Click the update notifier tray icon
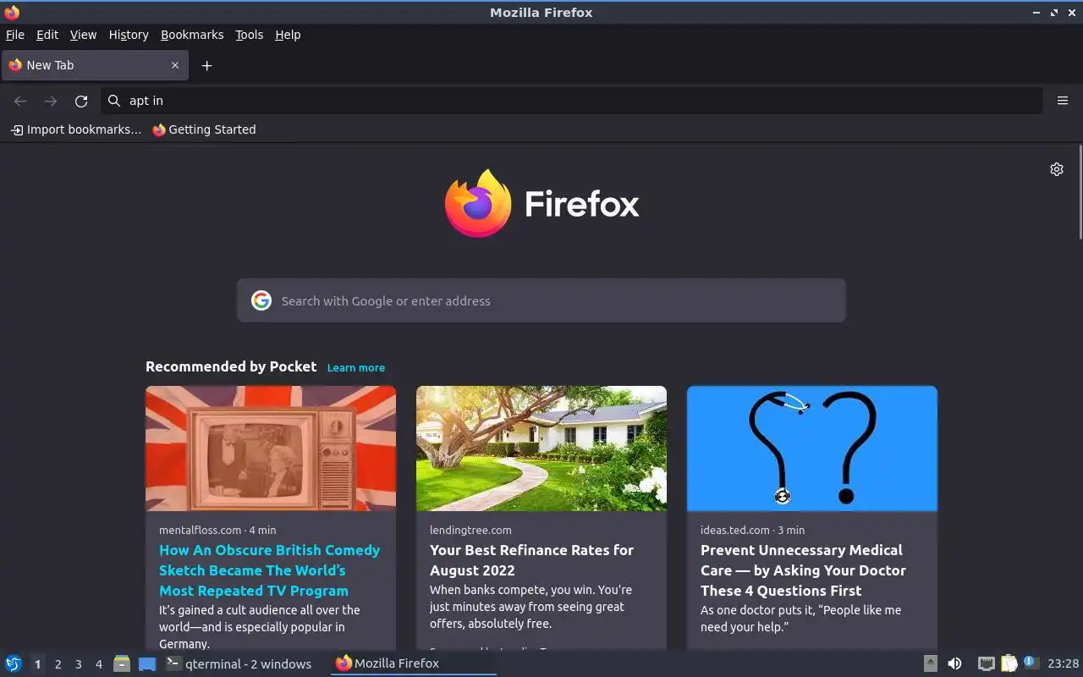The width and height of the screenshot is (1083, 677). (x=1030, y=663)
